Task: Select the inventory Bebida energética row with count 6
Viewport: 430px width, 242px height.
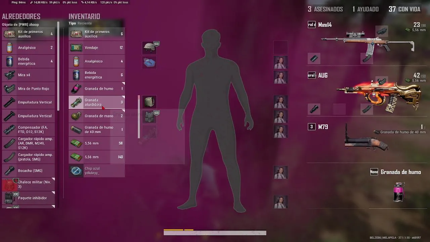Action: coord(97,75)
